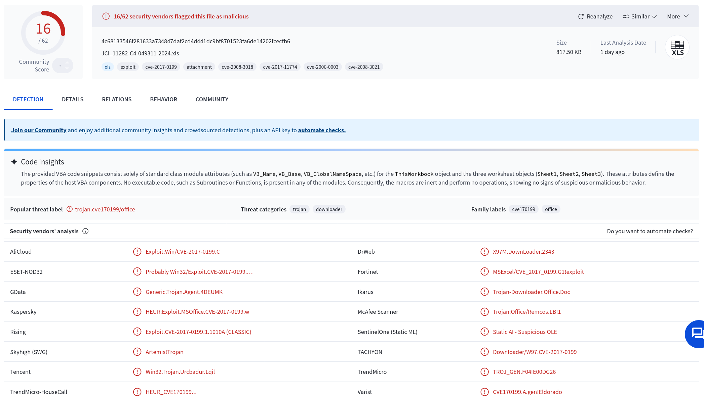The image size is (704, 400).
Task: Click the 16/62 detection score gauge
Action: click(43, 33)
